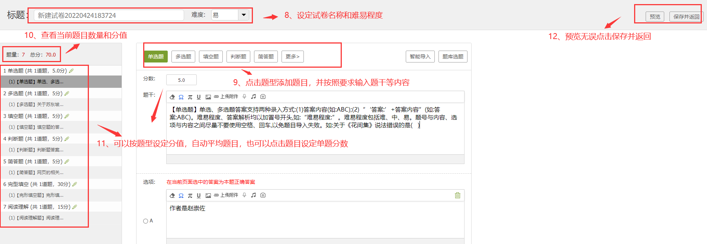This screenshot has height=244, width=707.
Task: Click inside the 题干 question stem text area
Action: (315, 128)
